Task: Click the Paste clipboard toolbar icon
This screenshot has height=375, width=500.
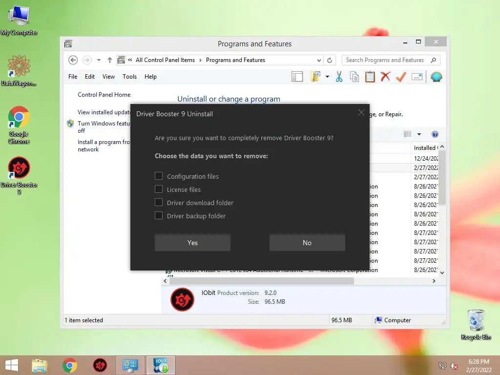Action: pyautogui.click(x=370, y=77)
